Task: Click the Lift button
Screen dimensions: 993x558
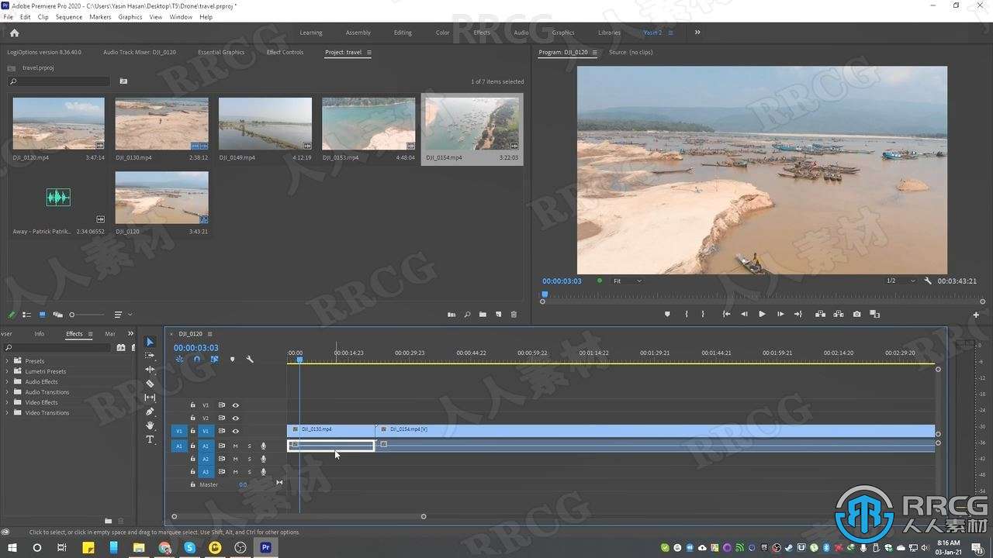Action: click(820, 314)
